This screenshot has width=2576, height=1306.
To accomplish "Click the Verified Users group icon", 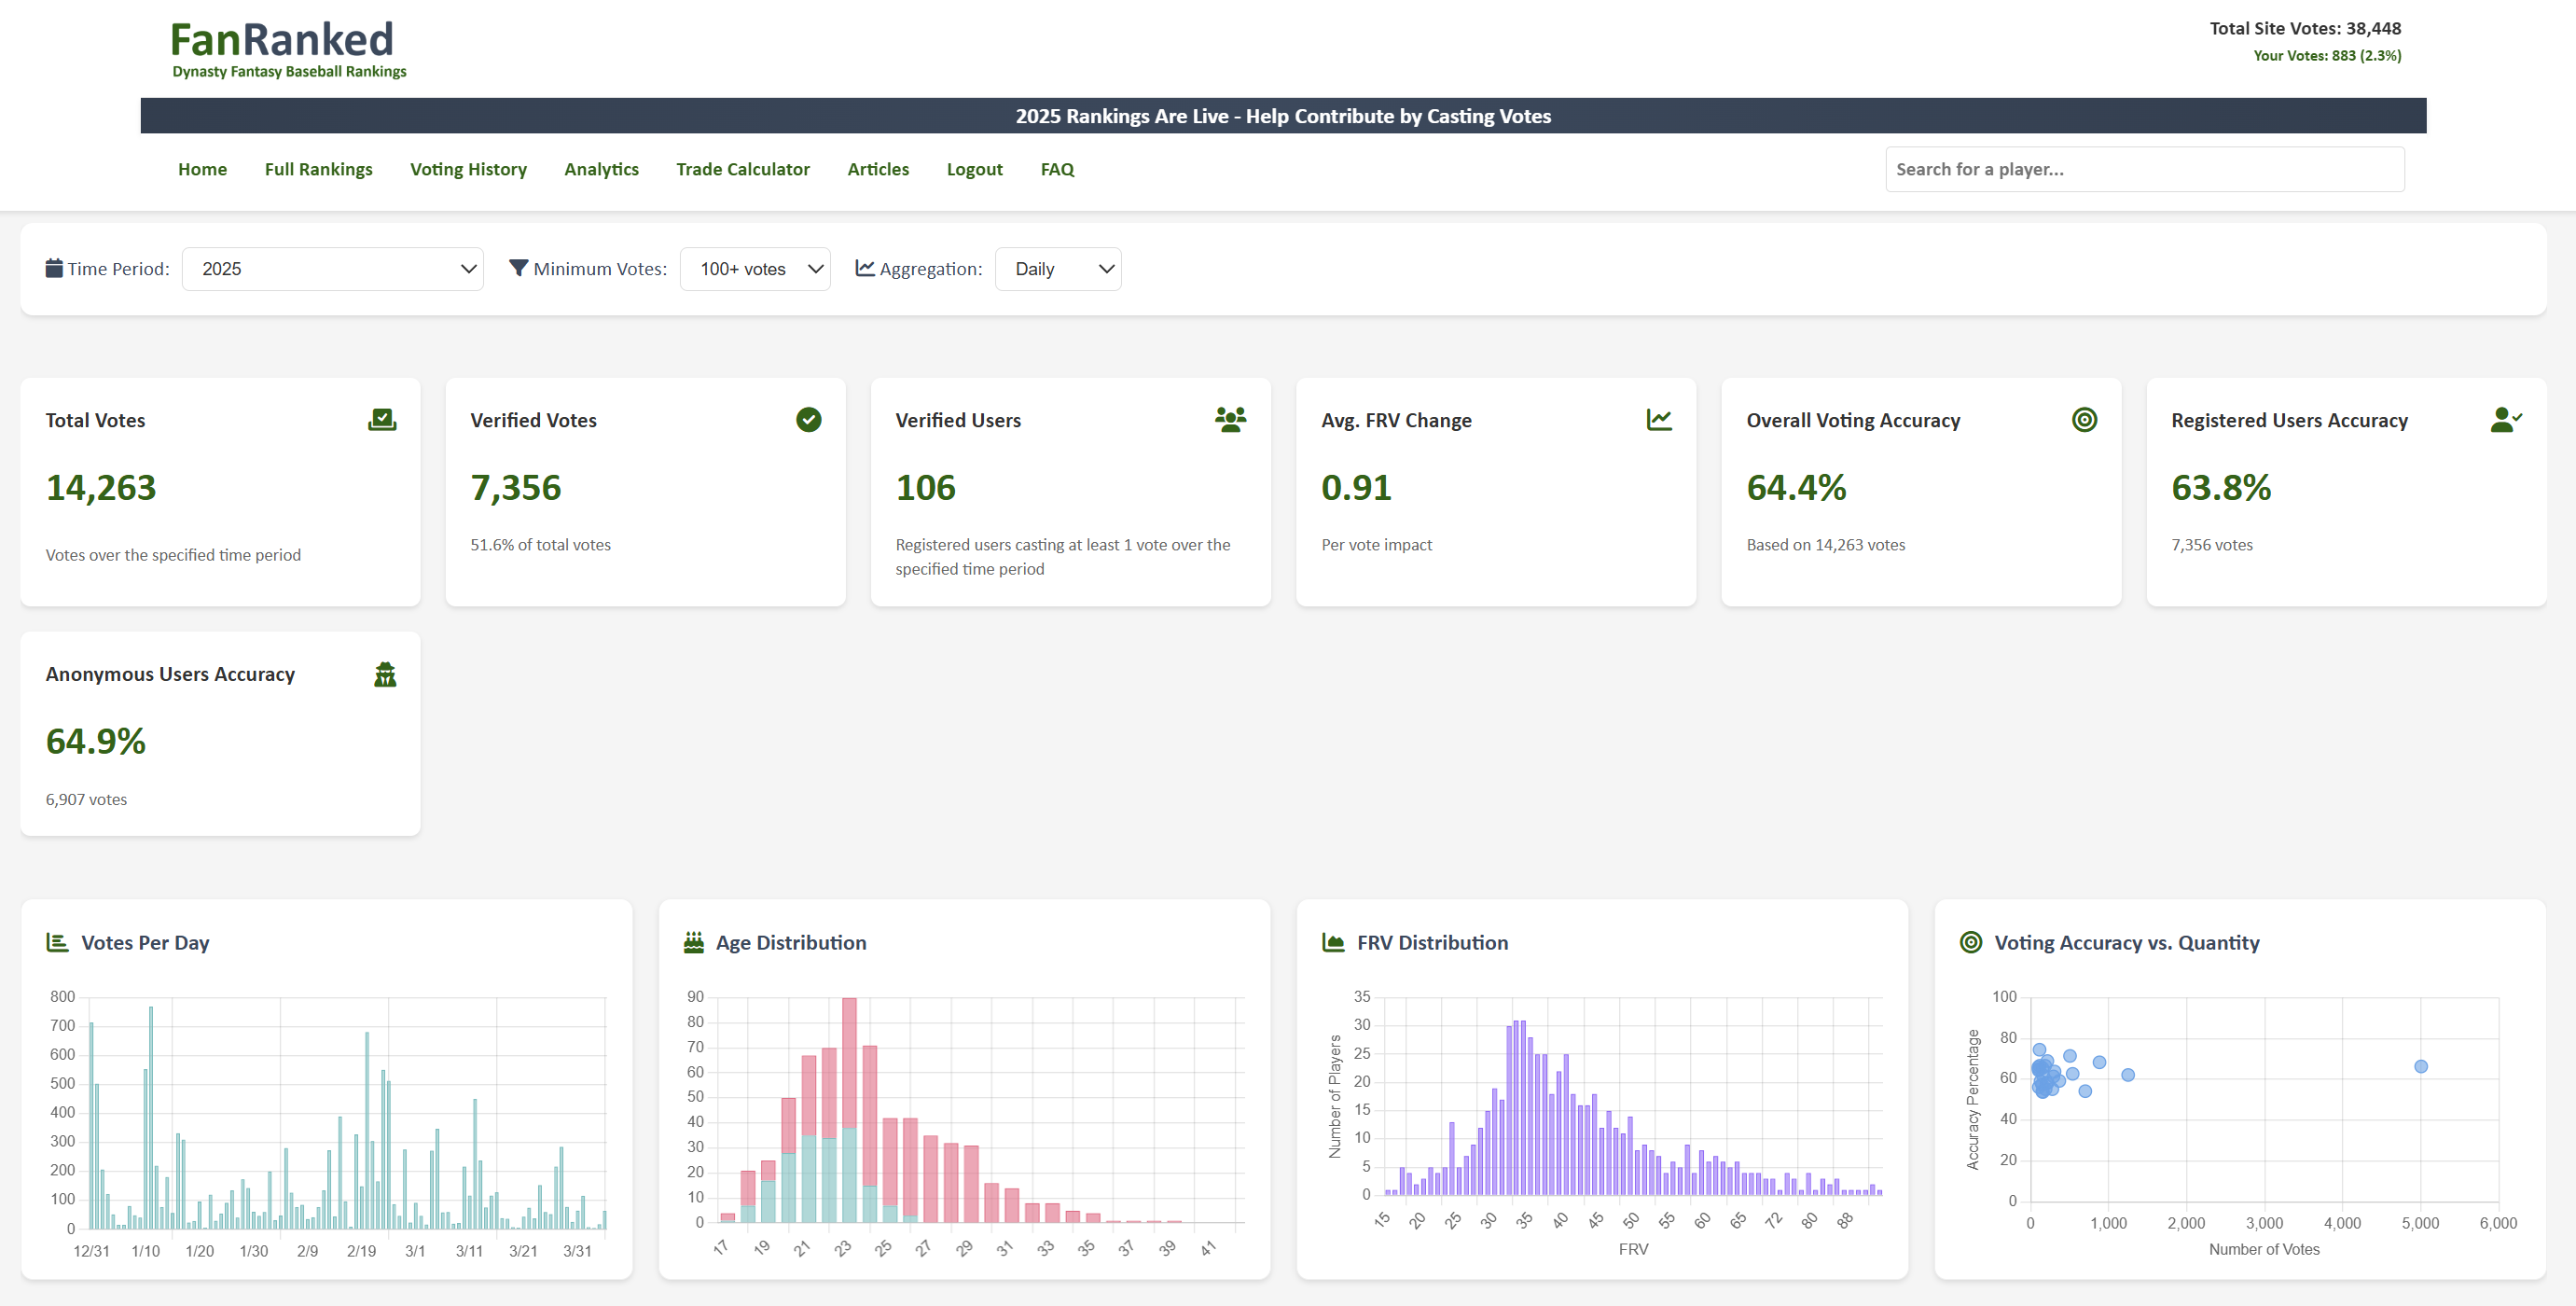I will point(1230,420).
